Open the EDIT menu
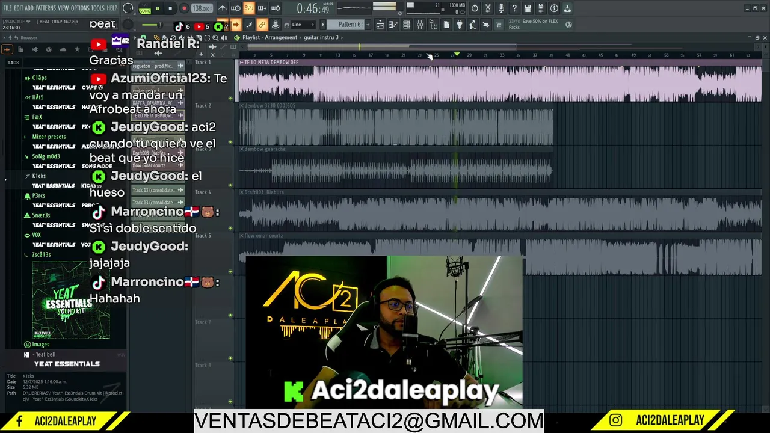Viewport: 770px width, 433px height. tap(19, 8)
